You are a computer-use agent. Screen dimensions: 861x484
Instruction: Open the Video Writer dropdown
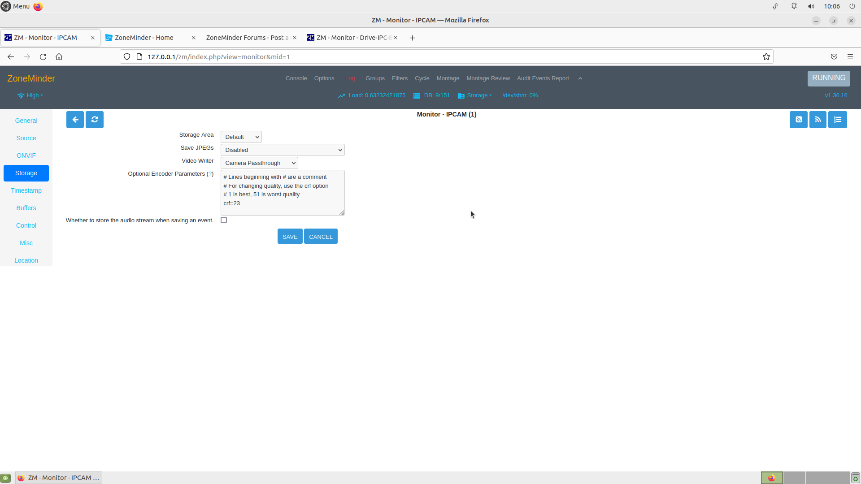[x=259, y=163]
